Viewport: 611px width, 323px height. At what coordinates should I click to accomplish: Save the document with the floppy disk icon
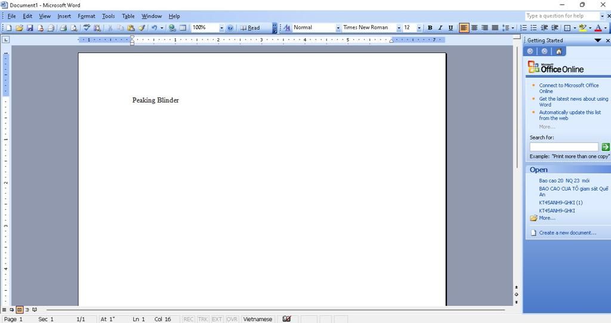30,27
